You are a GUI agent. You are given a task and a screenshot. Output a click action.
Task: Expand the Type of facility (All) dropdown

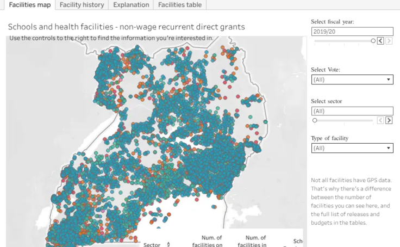352,148
